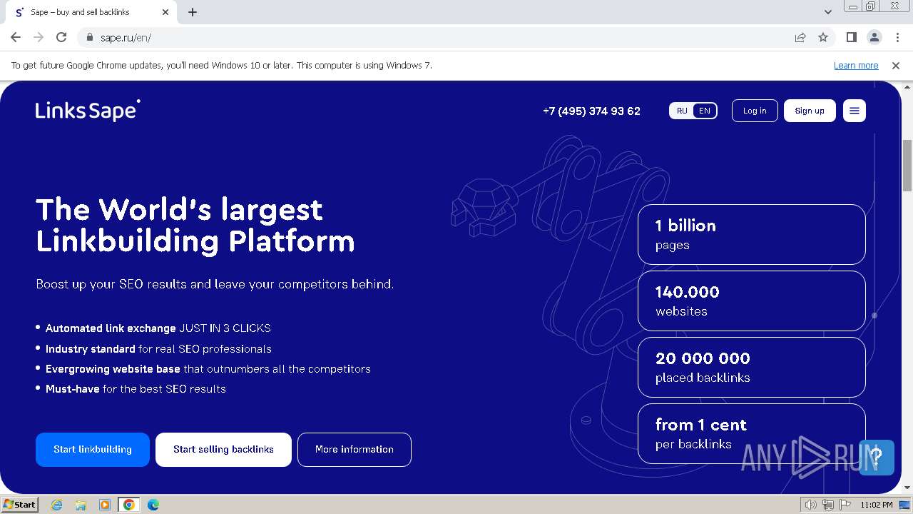Click the Action Center flag icon
913x514 pixels.
coord(845,505)
